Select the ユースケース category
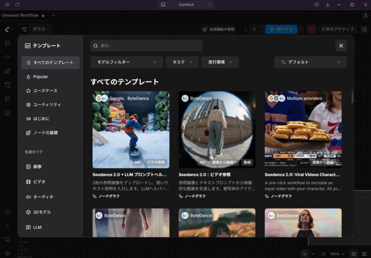 50,91
